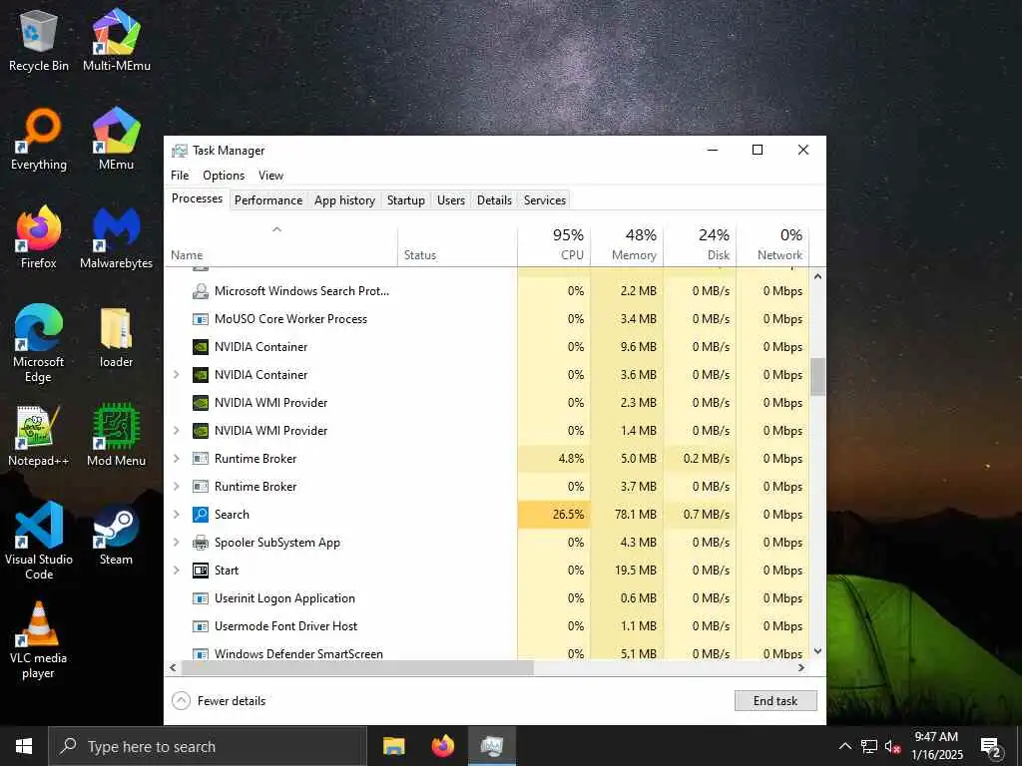Viewport: 1022px width, 766px height.
Task: Select the Usermode Font Driver Host row
Action: (487, 626)
